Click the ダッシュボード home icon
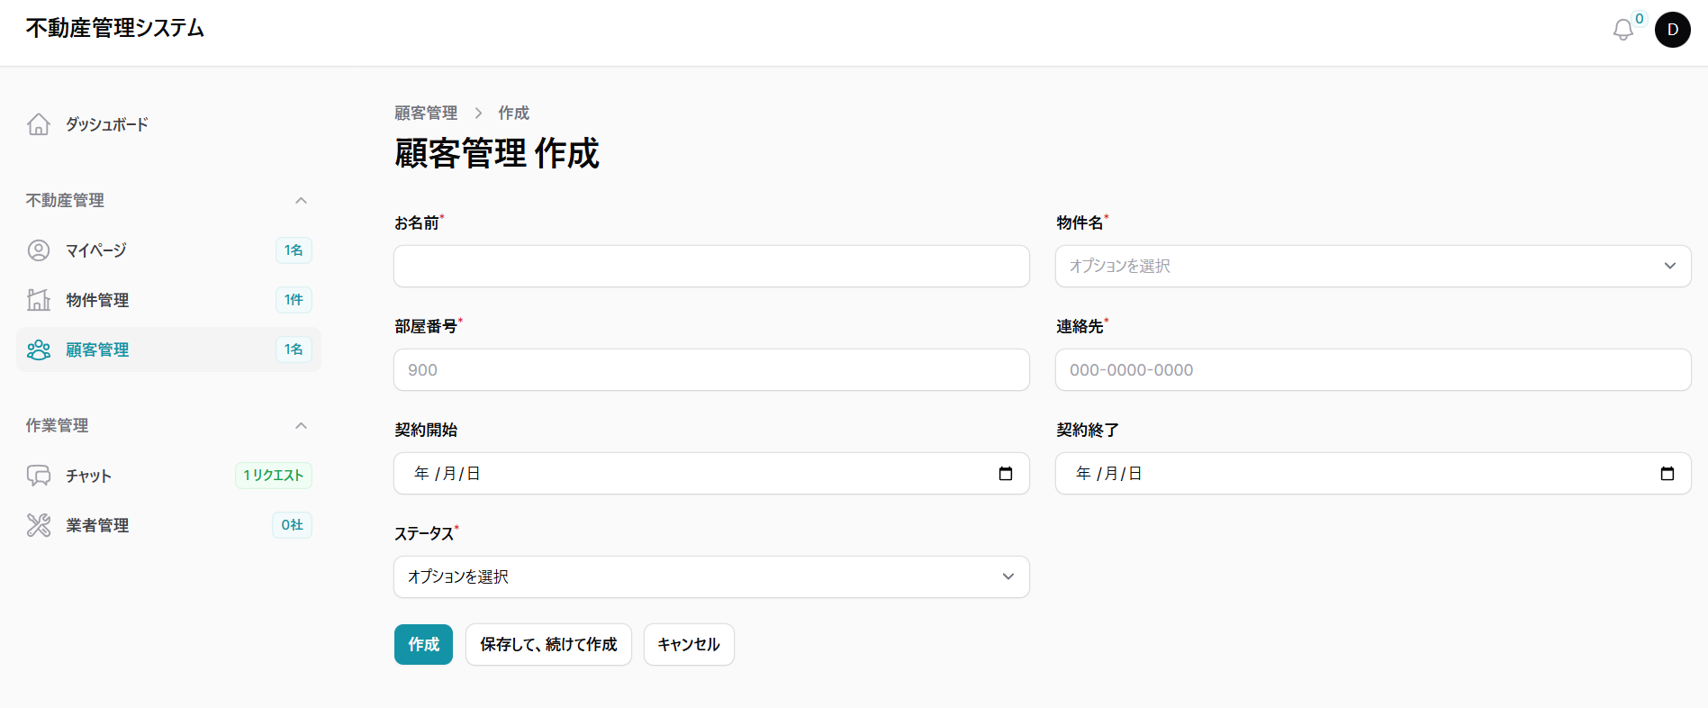The width and height of the screenshot is (1708, 708). (x=39, y=124)
